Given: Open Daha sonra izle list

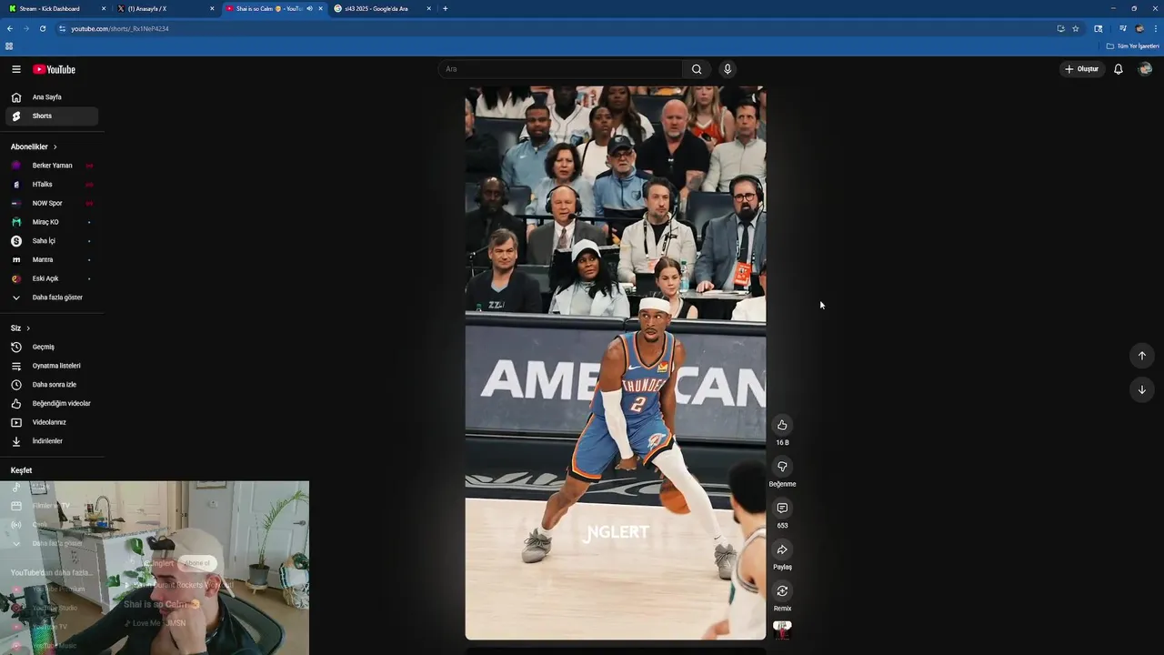Looking at the screenshot, I should [52, 385].
